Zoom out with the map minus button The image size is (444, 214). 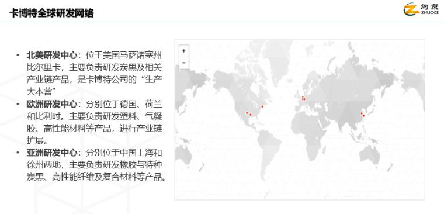(x=184, y=63)
